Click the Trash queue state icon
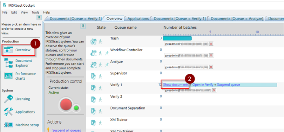The width and height of the screenshot is (284, 132). click(x=93, y=42)
